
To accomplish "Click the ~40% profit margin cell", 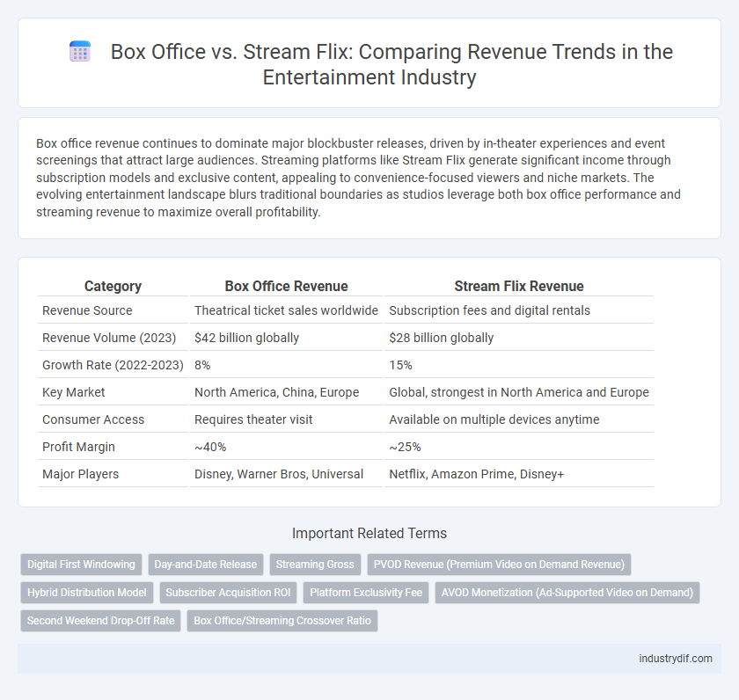I will tap(286, 447).
